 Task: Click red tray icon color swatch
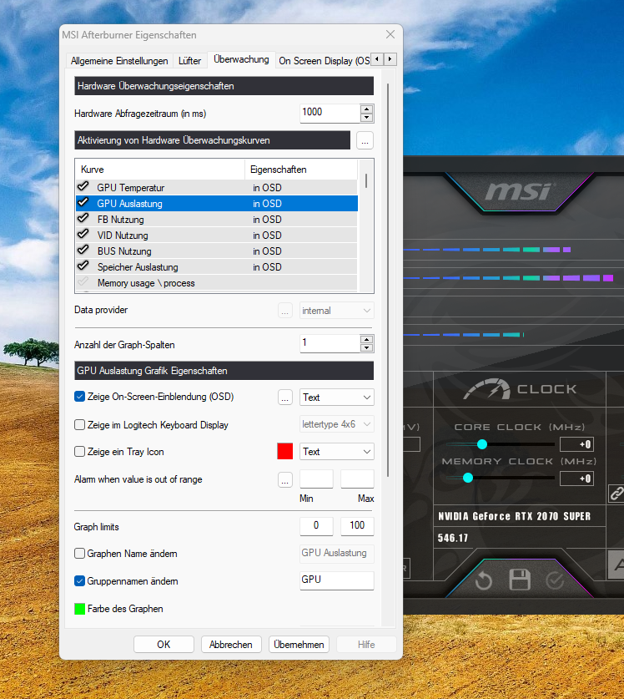[x=285, y=451]
